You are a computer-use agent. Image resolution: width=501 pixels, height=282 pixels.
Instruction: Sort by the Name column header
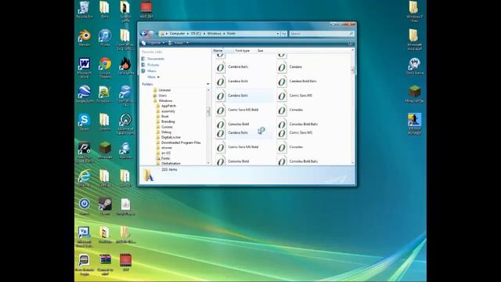point(222,50)
